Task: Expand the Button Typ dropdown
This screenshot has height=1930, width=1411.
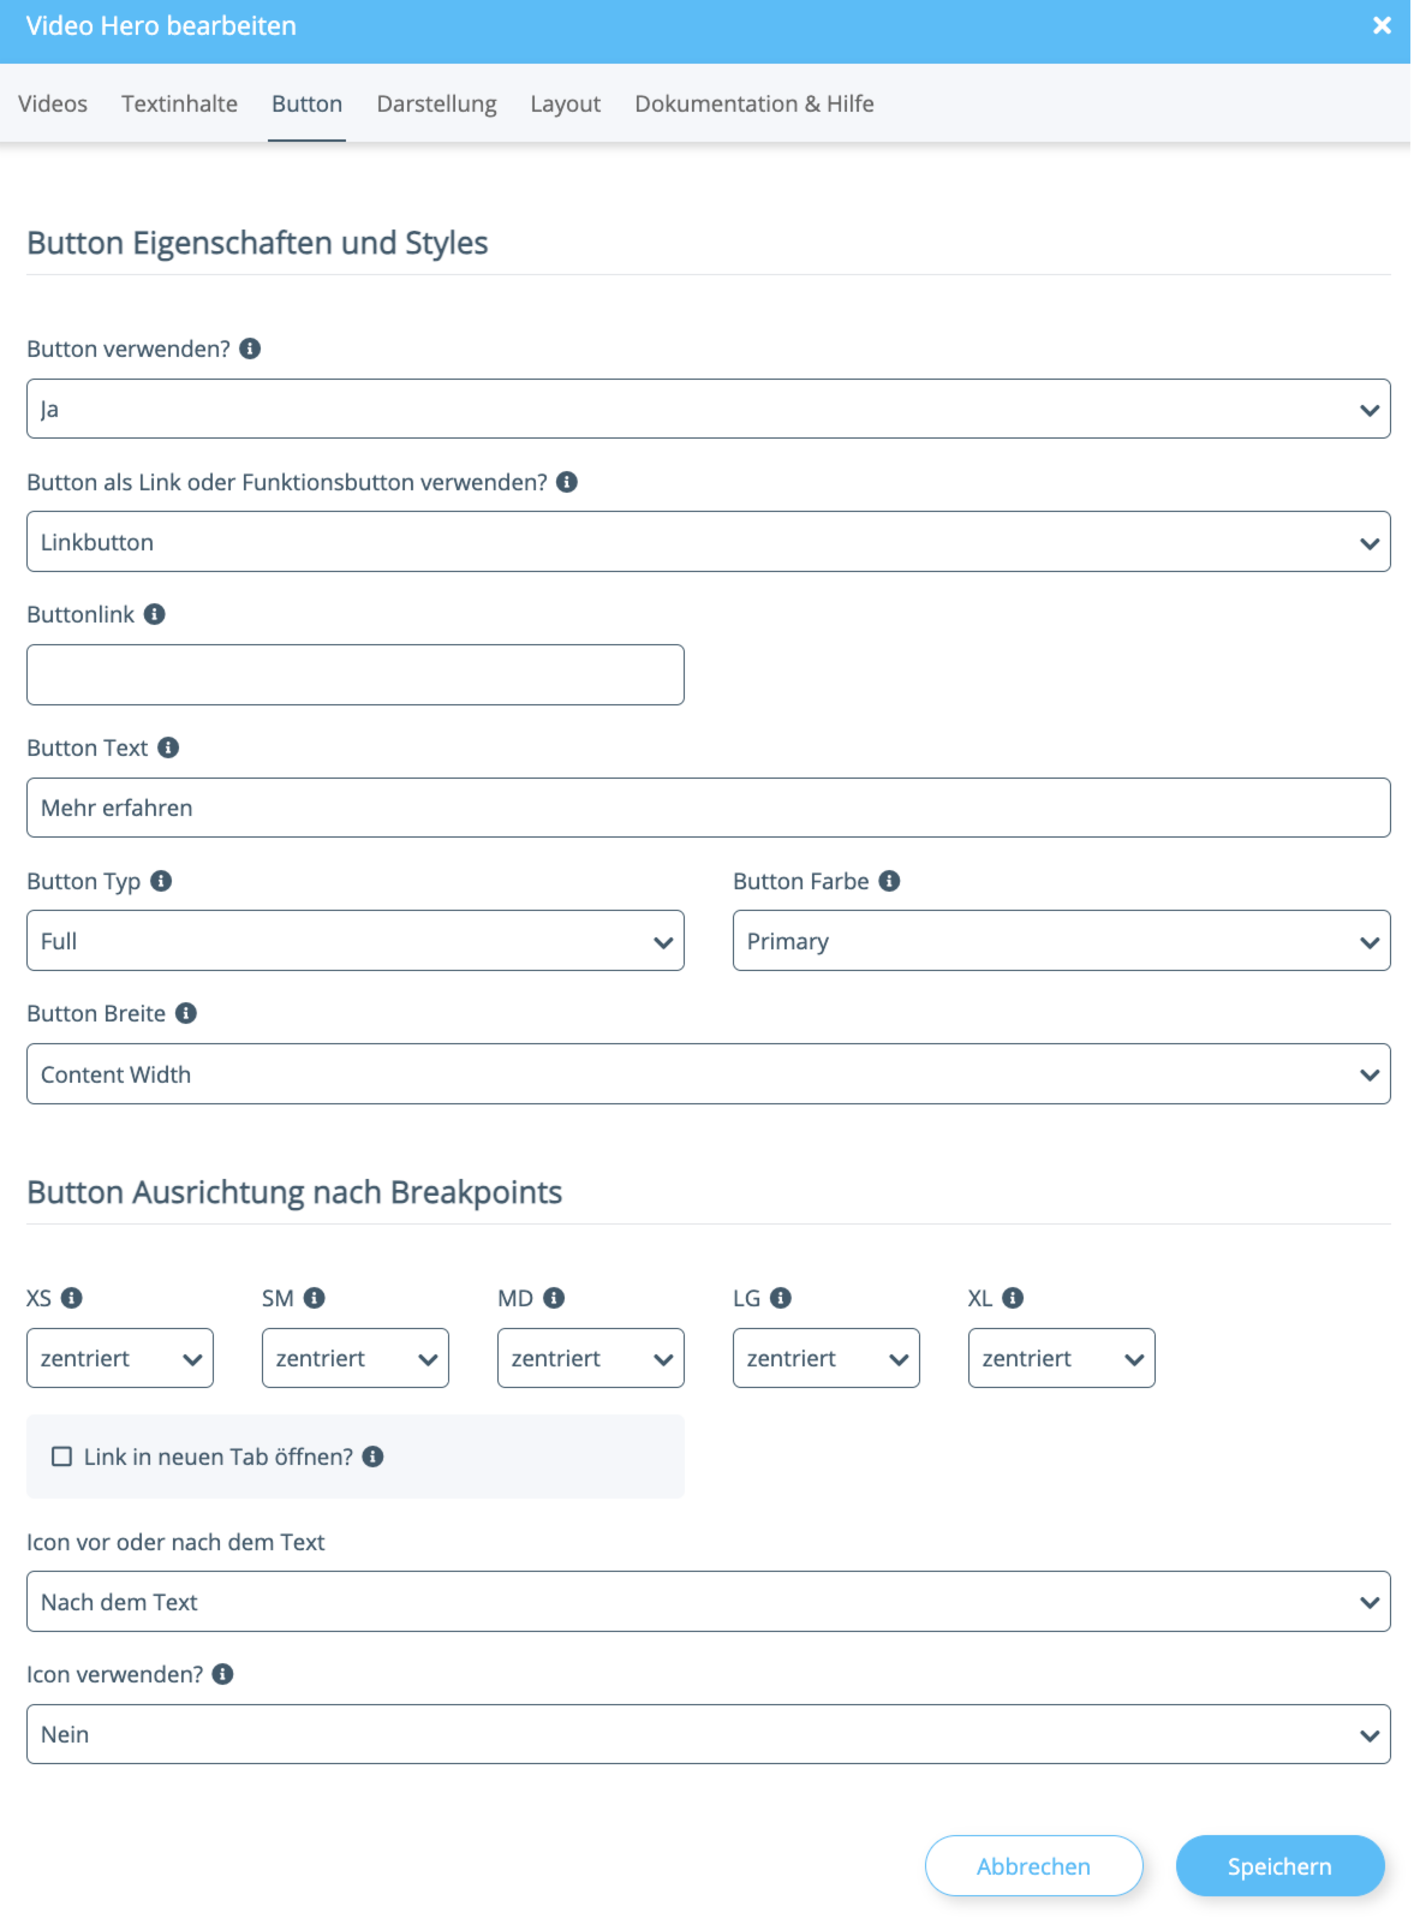Action: coord(354,940)
